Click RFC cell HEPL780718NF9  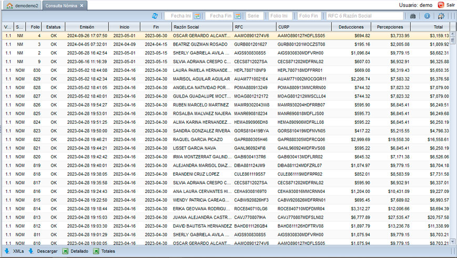tap(250, 70)
